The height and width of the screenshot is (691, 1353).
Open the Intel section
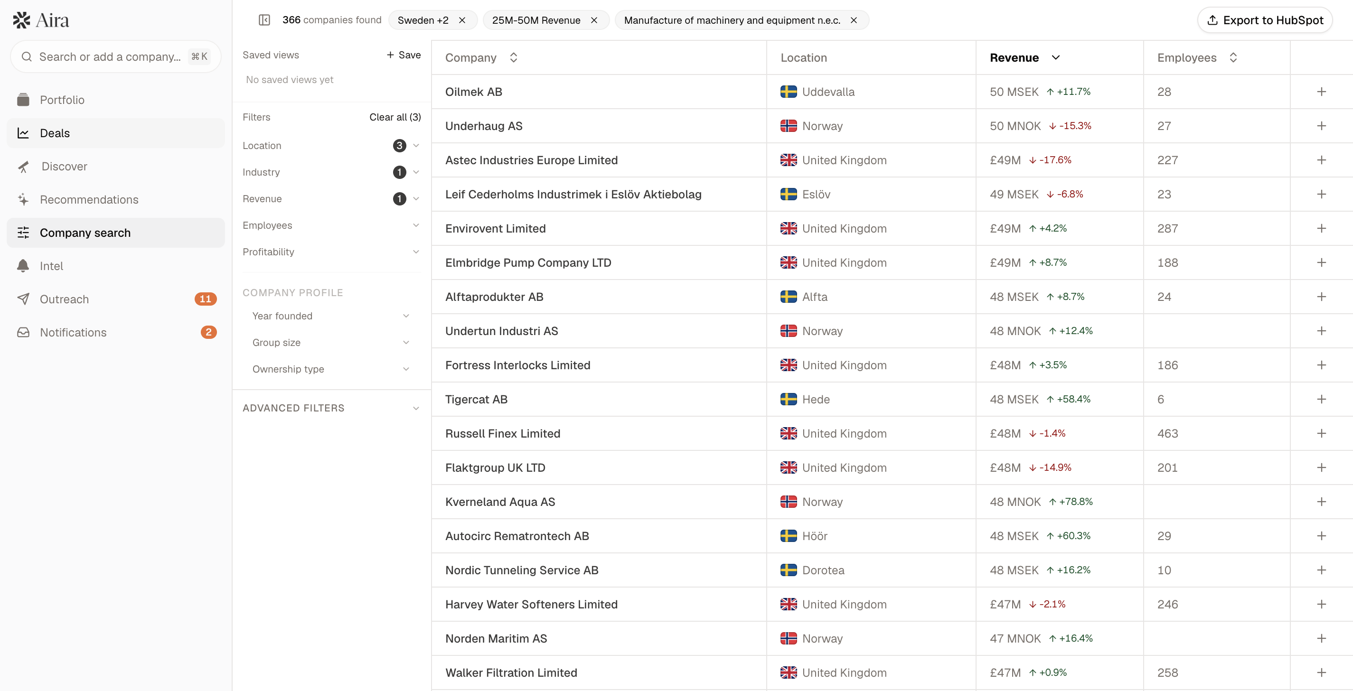pos(115,266)
